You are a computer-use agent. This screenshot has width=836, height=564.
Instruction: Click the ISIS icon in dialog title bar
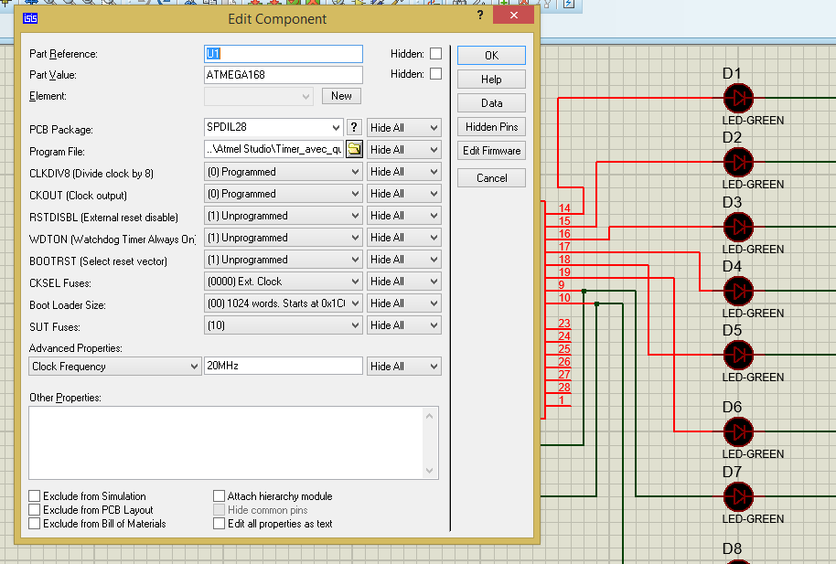click(30, 17)
